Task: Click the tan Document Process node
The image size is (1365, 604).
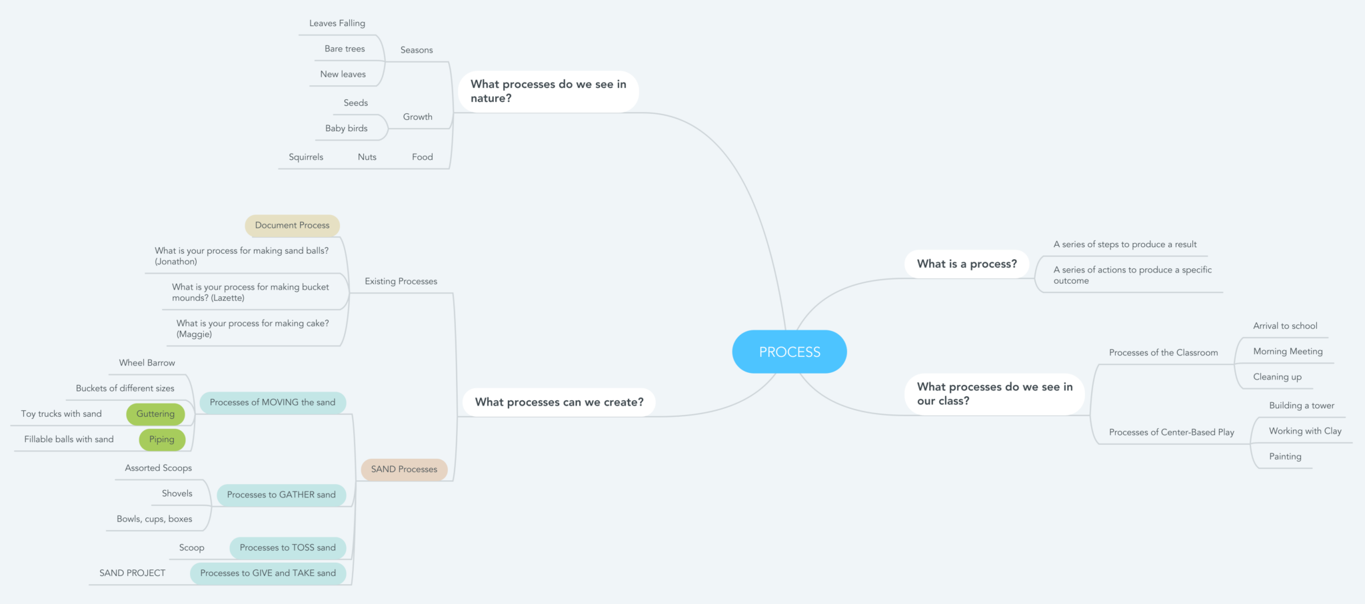Action: [x=292, y=225]
